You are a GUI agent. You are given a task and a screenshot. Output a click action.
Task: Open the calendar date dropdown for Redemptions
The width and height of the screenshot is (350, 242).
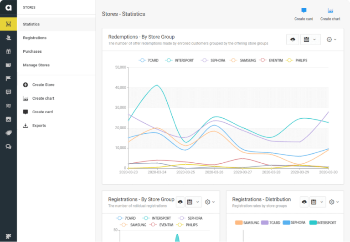310,40
